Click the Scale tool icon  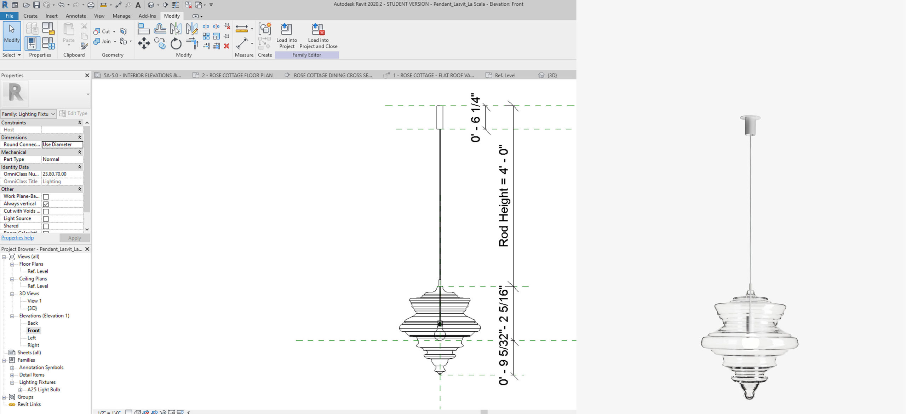click(x=216, y=36)
